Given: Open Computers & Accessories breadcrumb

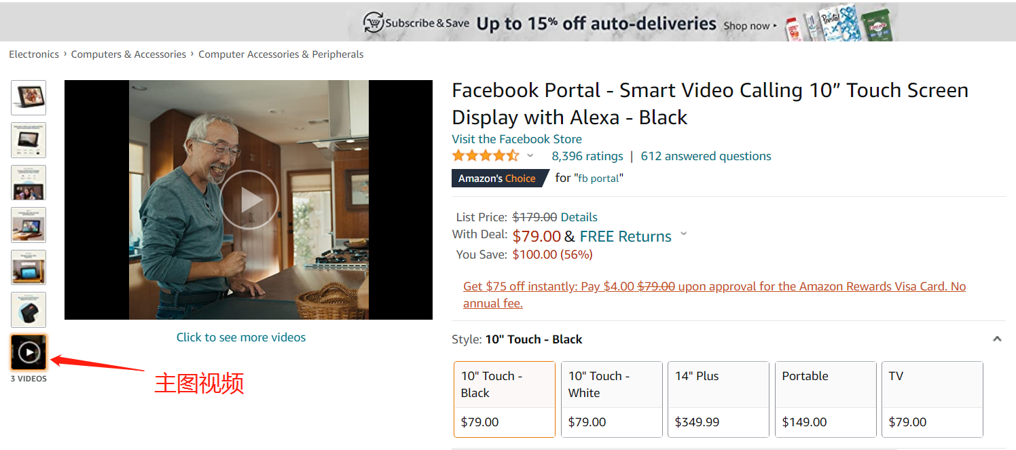Looking at the screenshot, I should (128, 54).
